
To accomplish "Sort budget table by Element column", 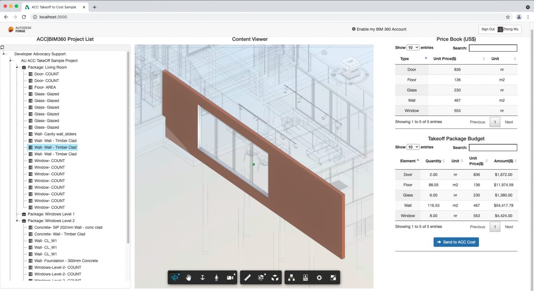I will click(408, 161).
